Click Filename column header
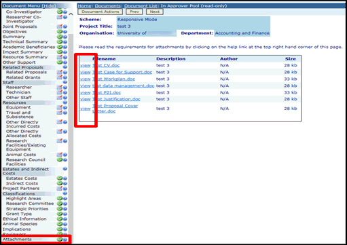Image resolution: width=347 pixels, height=245 pixels. [104, 59]
